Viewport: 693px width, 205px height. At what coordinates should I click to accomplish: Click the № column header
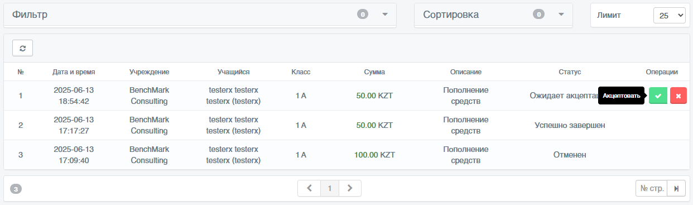[21, 72]
